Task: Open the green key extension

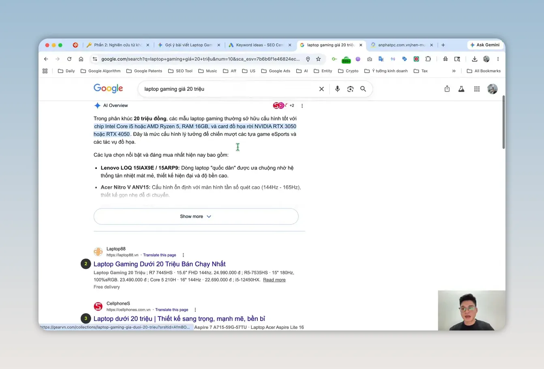Action: (334, 59)
